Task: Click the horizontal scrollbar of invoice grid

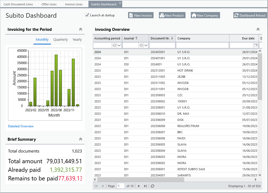Action: 175,180
